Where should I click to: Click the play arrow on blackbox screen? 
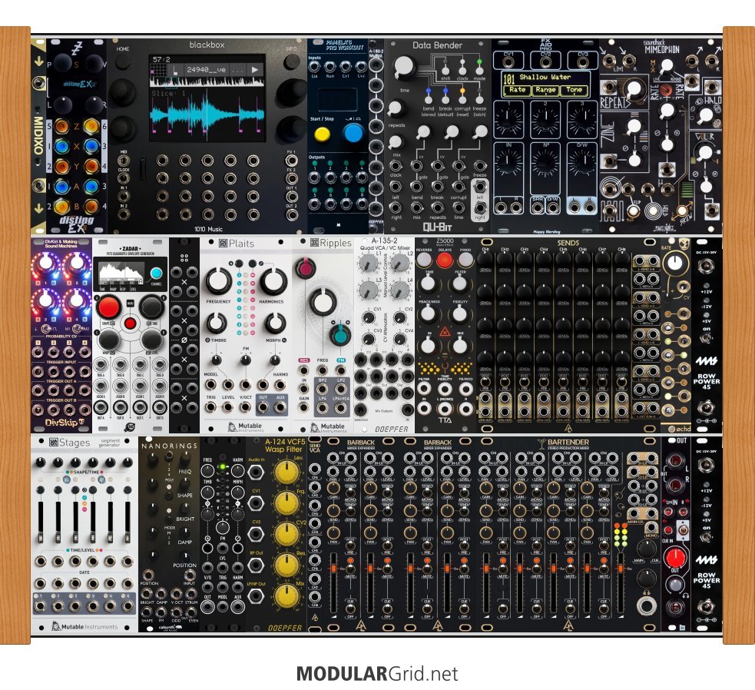pos(254,69)
